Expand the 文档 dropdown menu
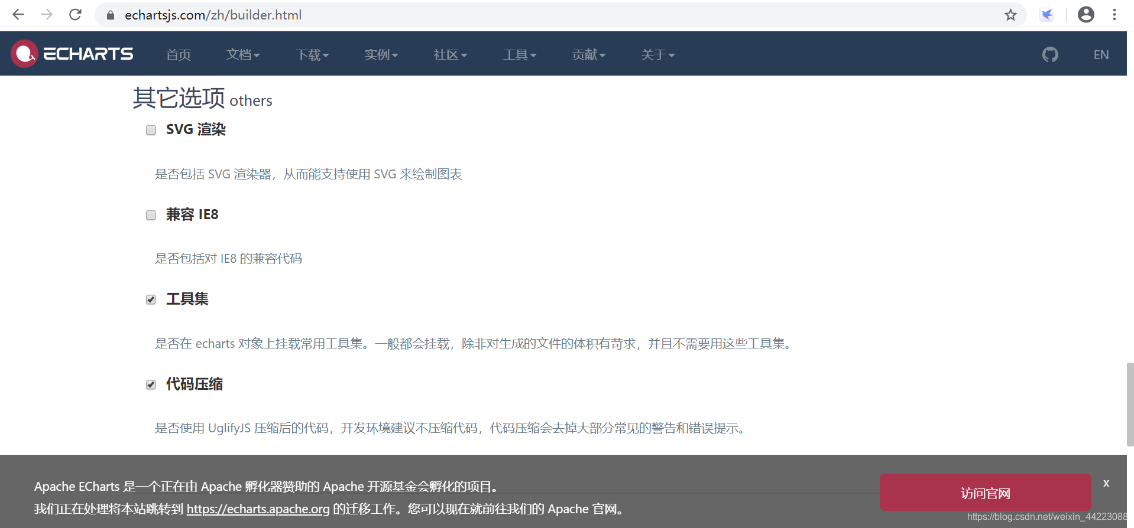Viewport: 1134px width, 528px height. pyautogui.click(x=243, y=54)
